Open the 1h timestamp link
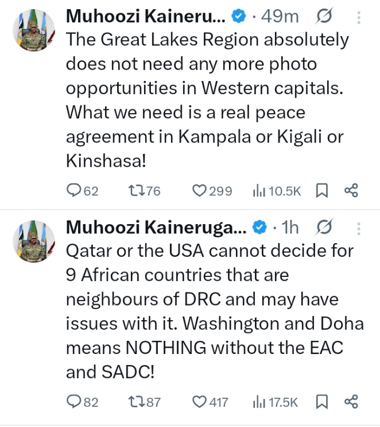 pos(290,228)
